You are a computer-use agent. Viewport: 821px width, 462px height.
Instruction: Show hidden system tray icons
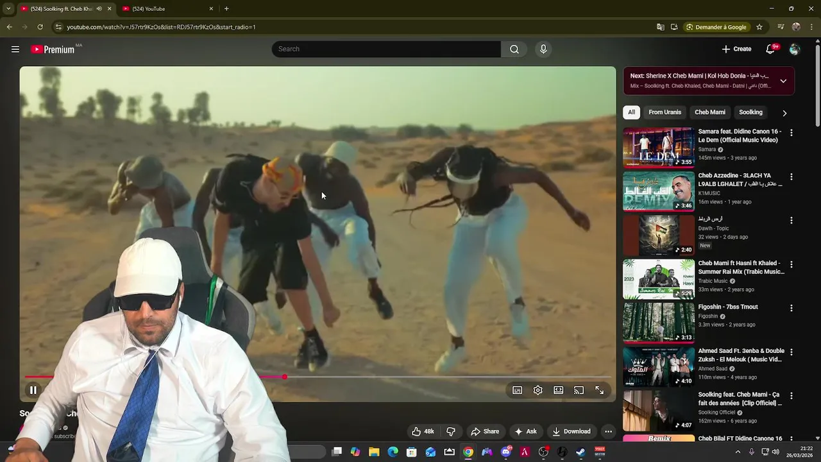pos(738,452)
